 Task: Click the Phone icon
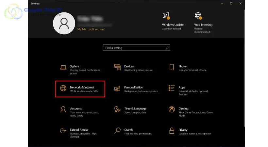172,67
